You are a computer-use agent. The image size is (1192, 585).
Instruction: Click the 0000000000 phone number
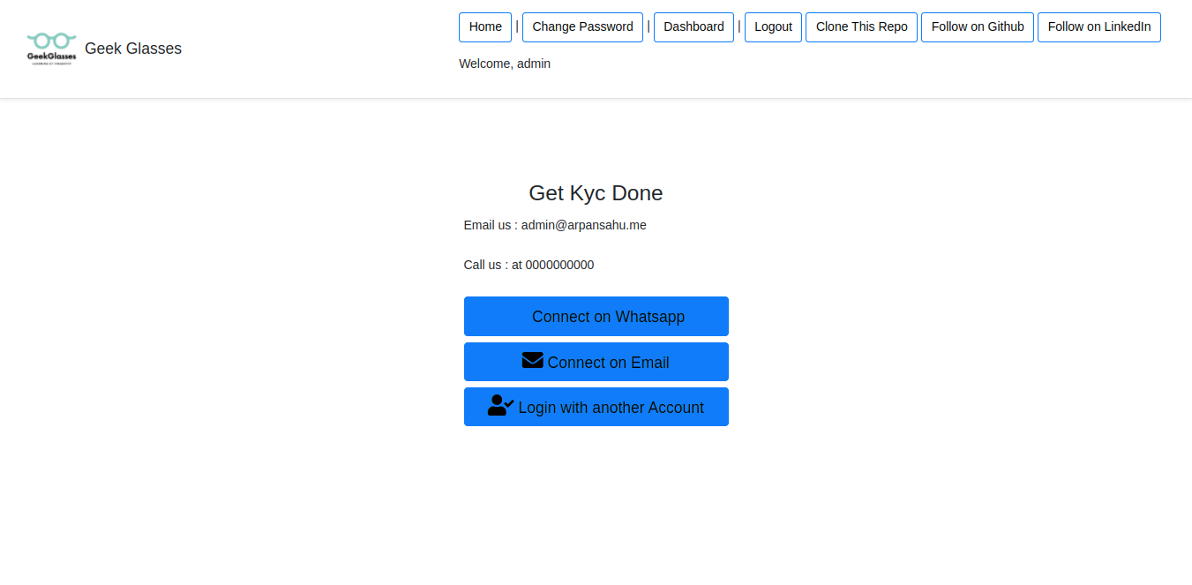[559, 265]
